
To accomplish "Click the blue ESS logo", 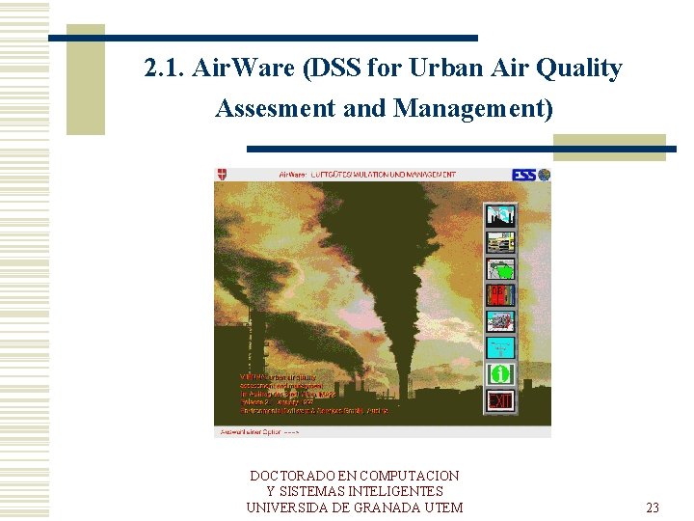I will 524,175.
